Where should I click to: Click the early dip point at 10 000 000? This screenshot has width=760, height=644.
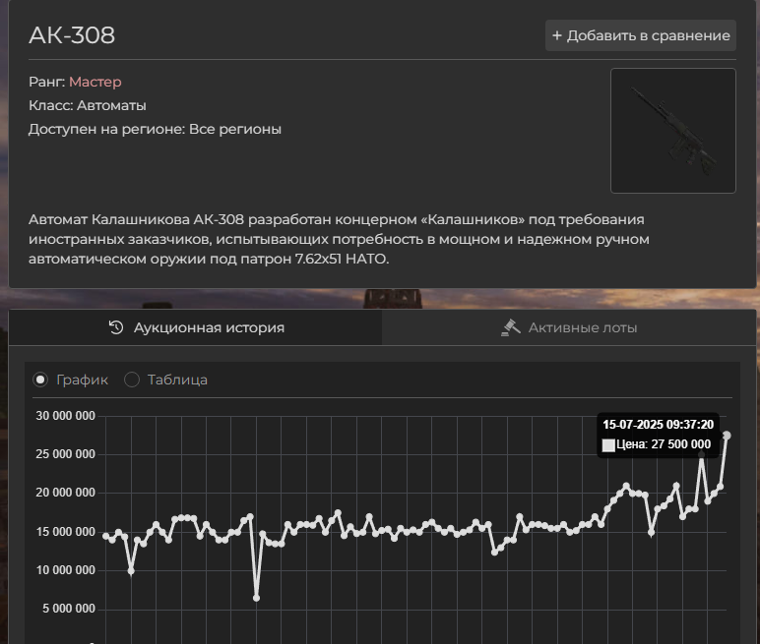coord(131,570)
